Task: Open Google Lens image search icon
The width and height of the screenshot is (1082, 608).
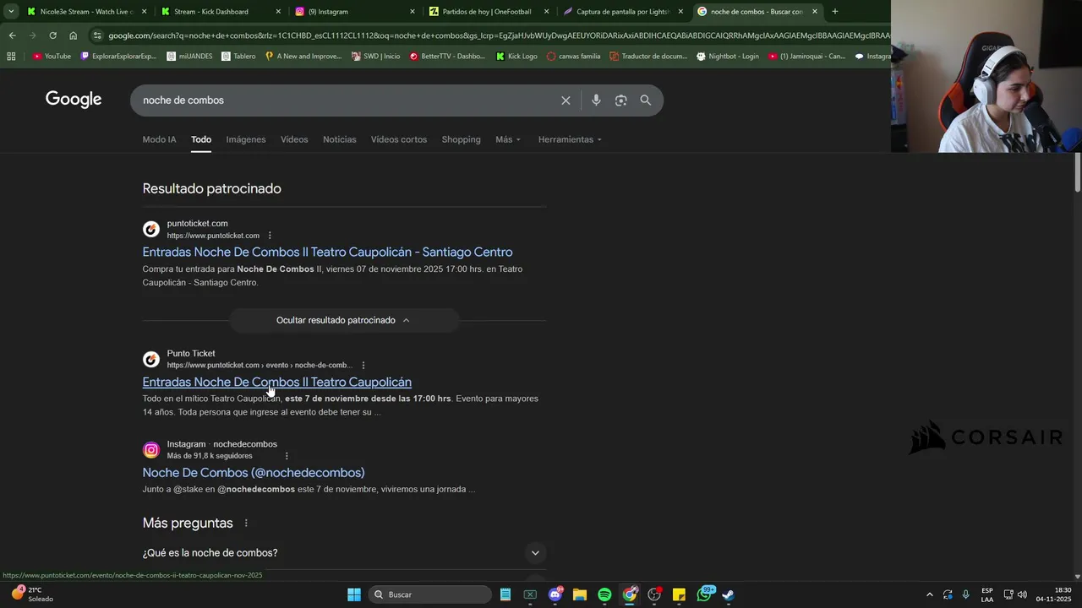Action: [621, 100]
